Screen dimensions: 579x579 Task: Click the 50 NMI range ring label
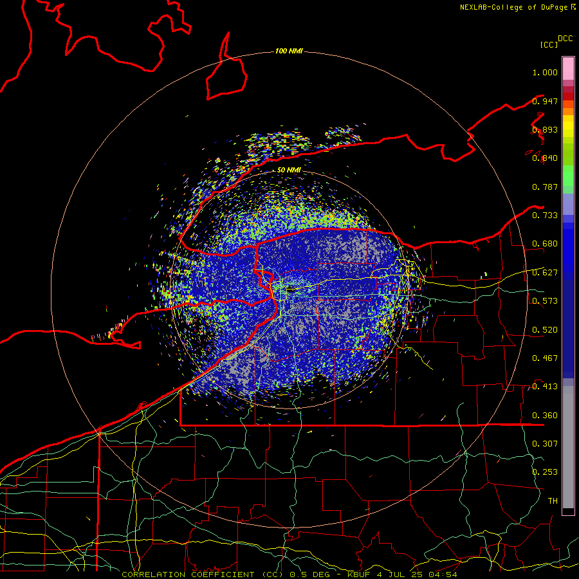[x=289, y=170]
